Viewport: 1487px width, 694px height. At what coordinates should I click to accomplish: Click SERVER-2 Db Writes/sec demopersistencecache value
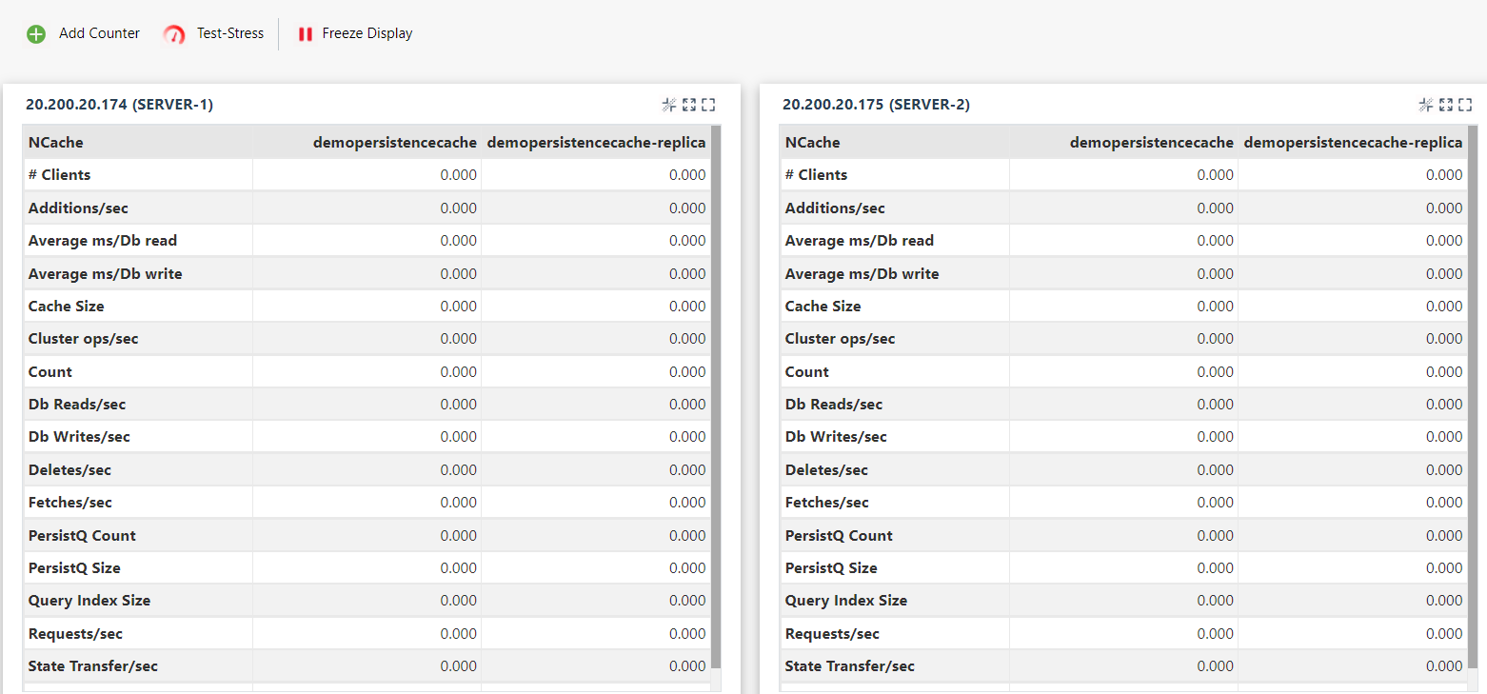(x=1216, y=437)
